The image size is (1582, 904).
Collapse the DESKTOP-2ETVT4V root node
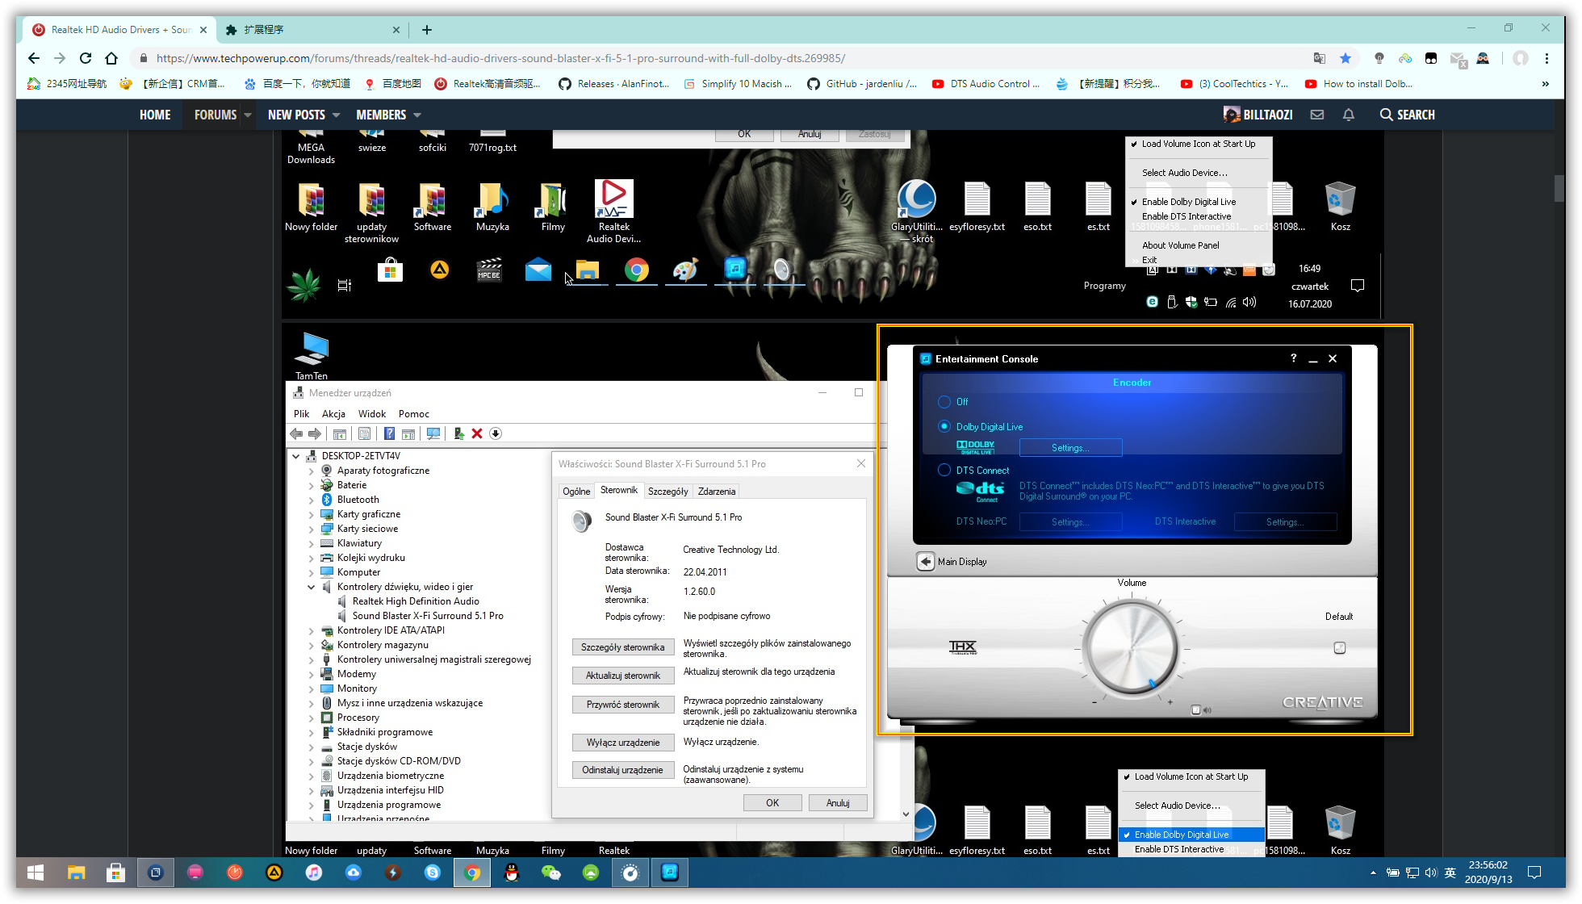click(296, 456)
